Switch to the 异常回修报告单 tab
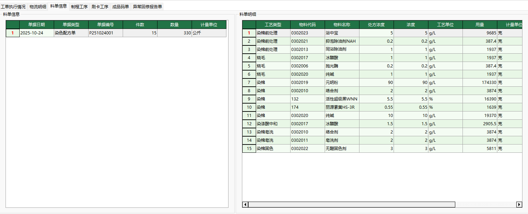Screen dimensions: 528x214 pos(148,7)
